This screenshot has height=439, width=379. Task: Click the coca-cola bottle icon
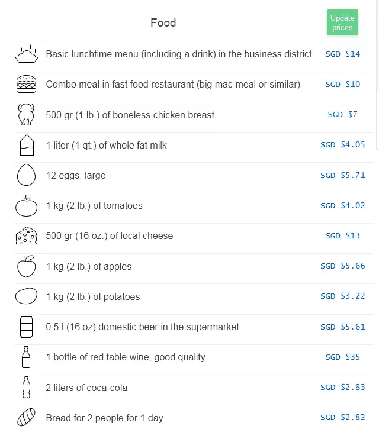(26, 387)
